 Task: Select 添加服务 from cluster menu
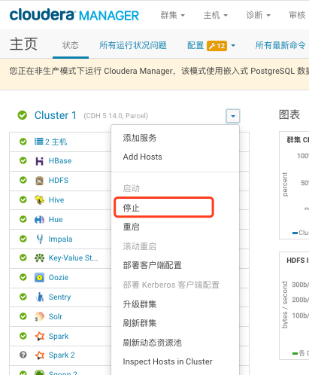pos(140,138)
